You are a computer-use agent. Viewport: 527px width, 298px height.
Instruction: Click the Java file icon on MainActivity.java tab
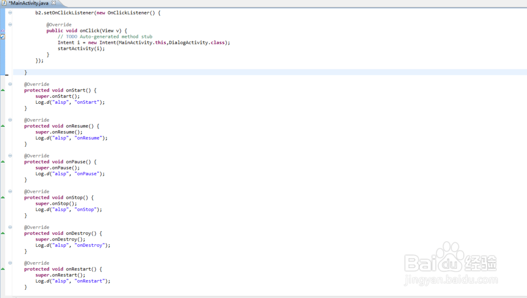pyautogui.click(x=4, y=3)
